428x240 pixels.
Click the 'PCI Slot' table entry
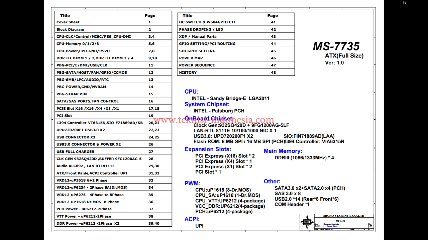click(113, 116)
